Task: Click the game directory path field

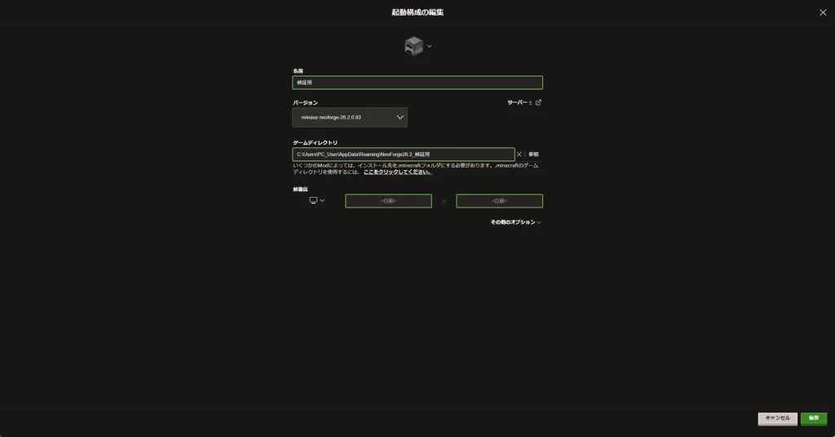Action: [x=404, y=154]
